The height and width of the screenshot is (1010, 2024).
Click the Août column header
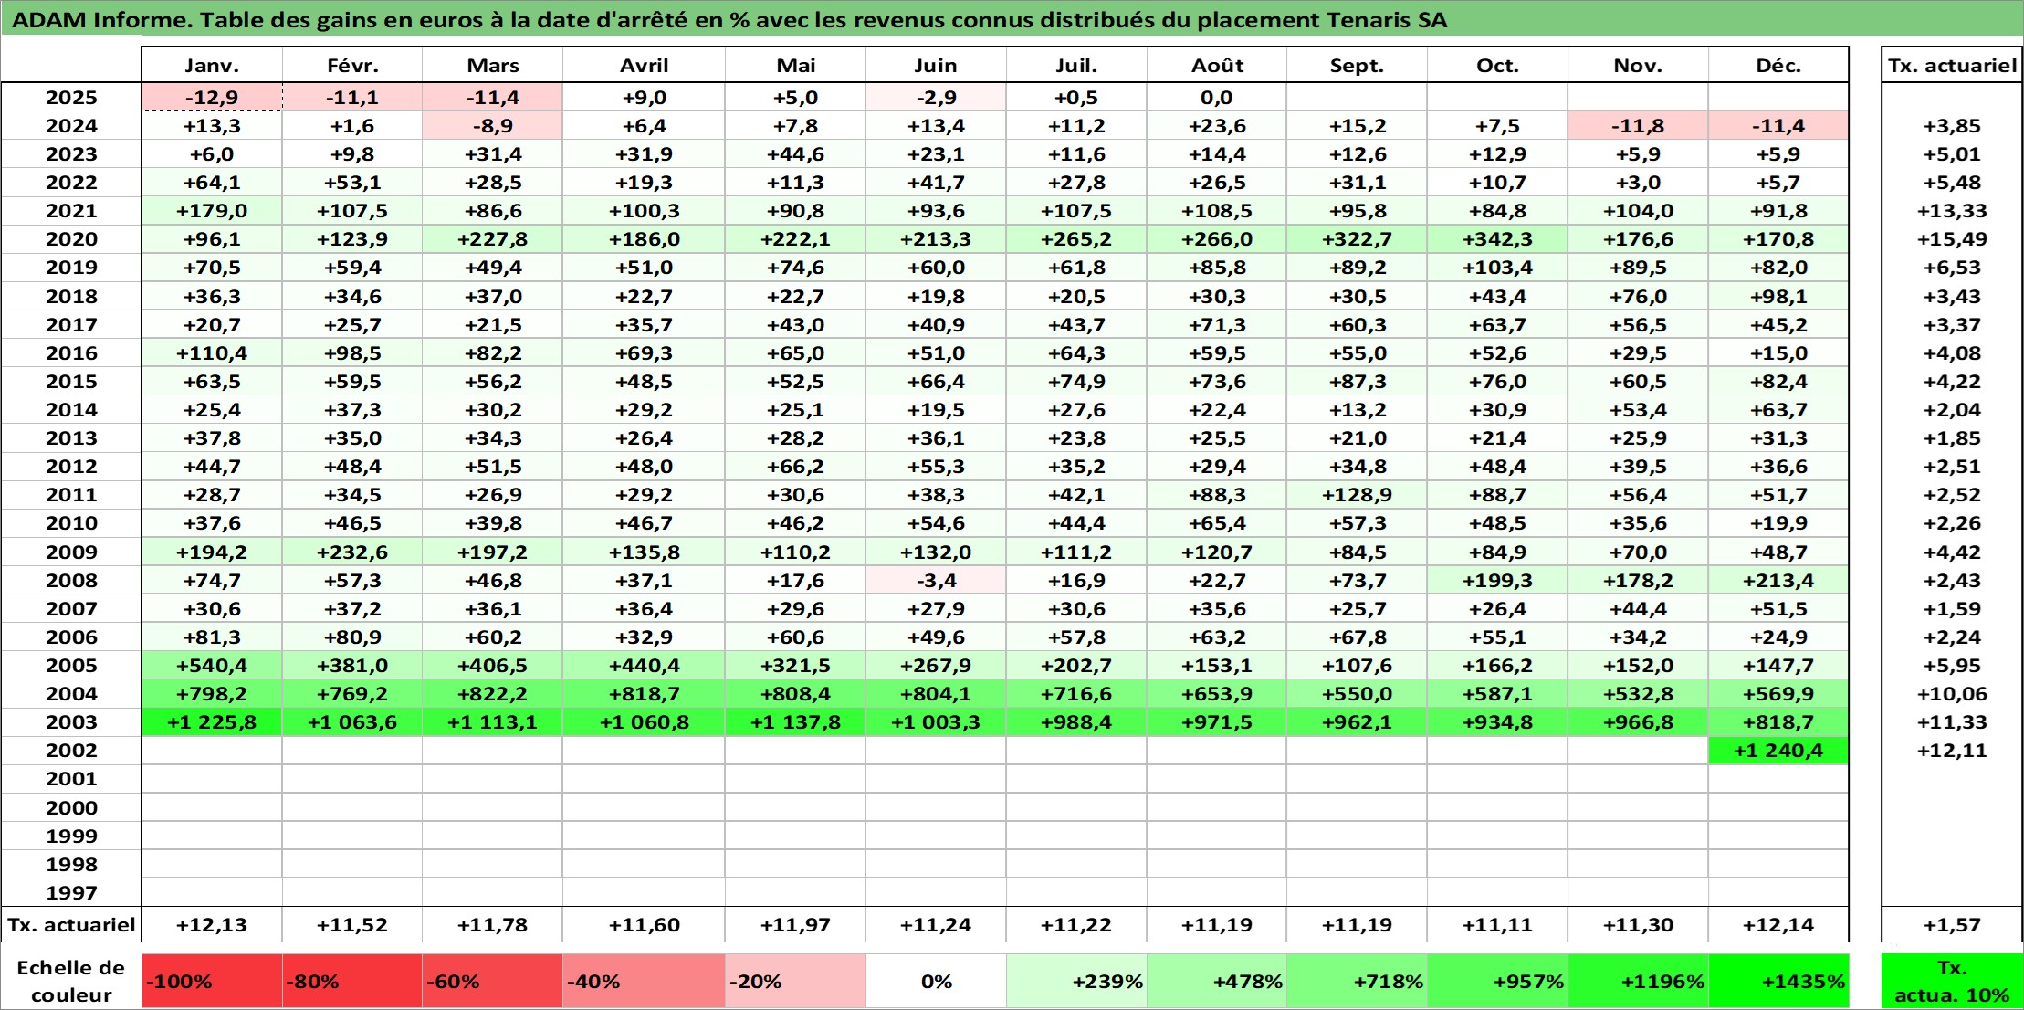click(x=1217, y=65)
